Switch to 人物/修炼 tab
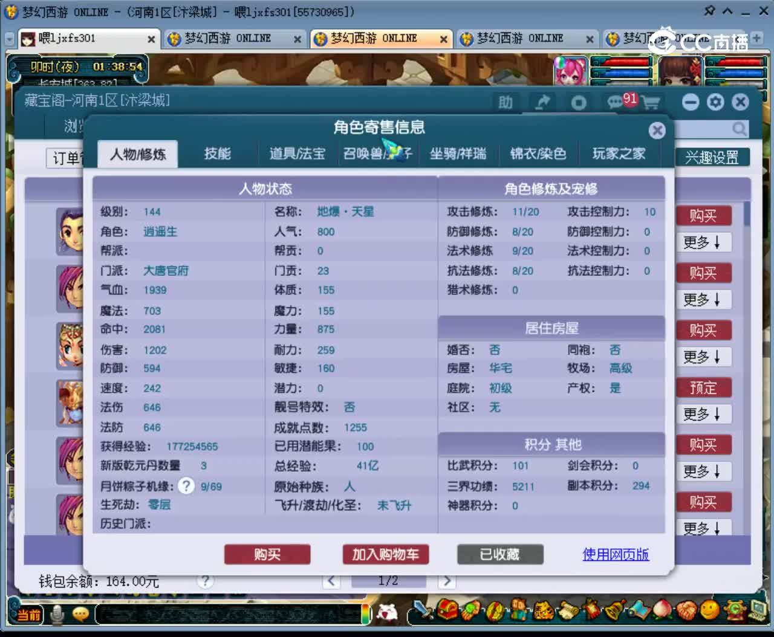This screenshot has height=637, width=774. tap(138, 154)
